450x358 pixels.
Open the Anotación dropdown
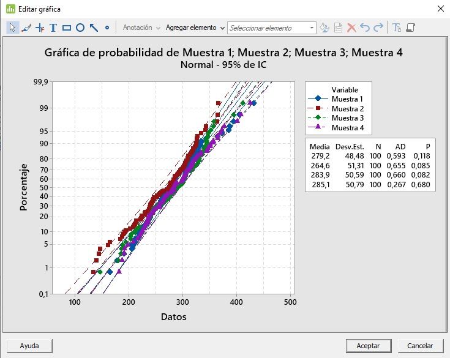point(141,28)
